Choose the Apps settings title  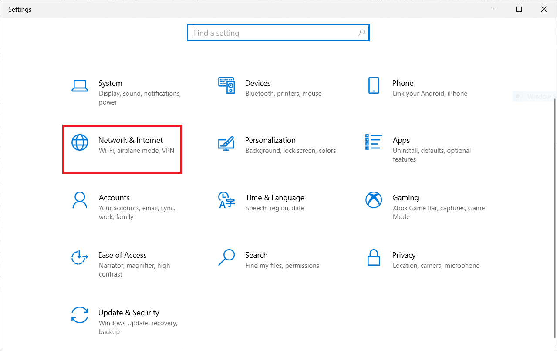[x=401, y=140]
